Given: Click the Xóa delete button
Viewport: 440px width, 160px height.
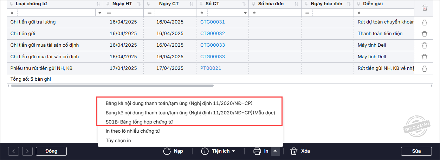Looking at the screenshot, I should pos(300,151).
